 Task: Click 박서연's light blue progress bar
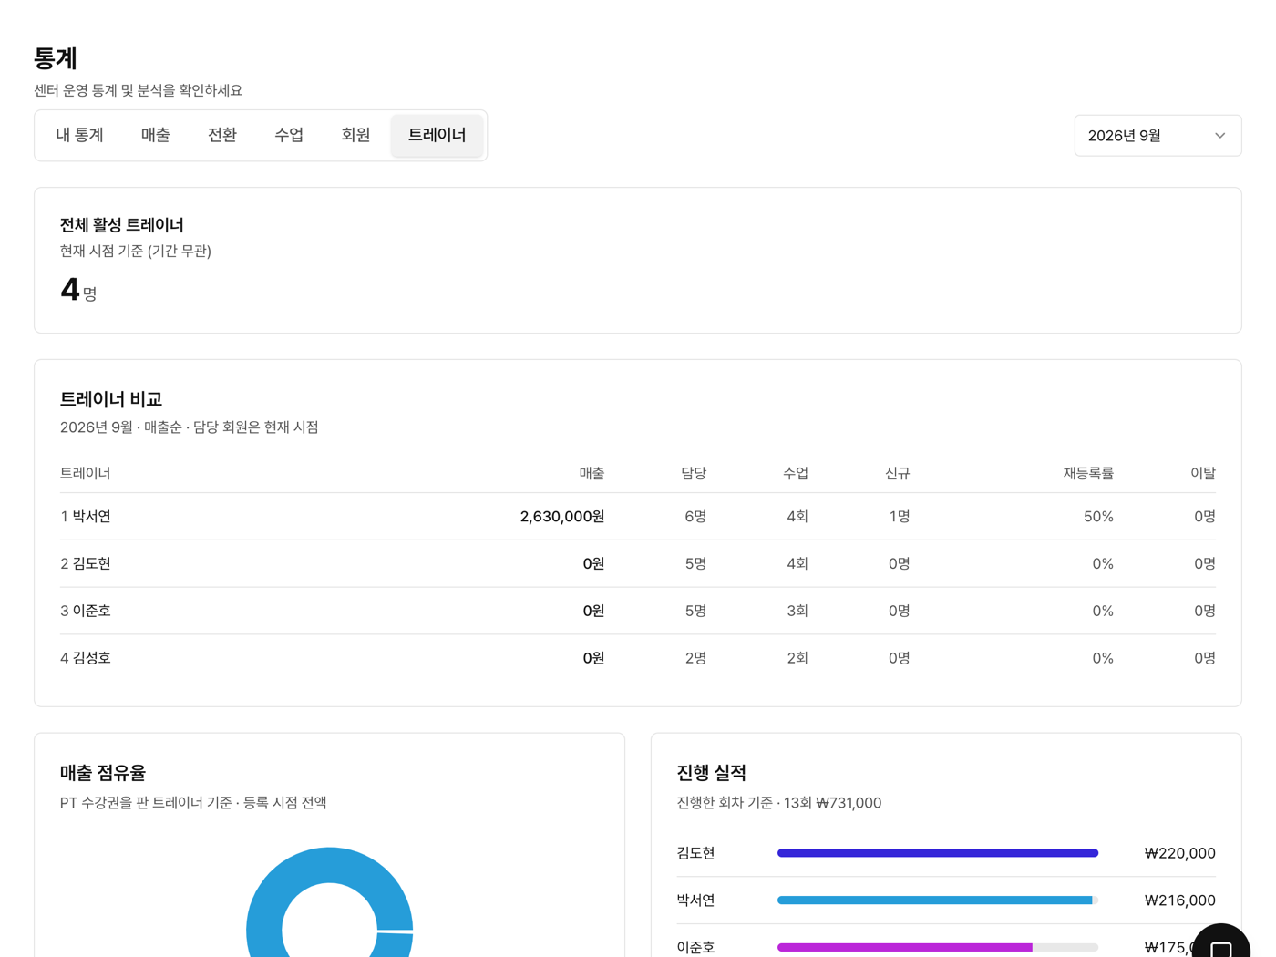click(x=937, y=900)
